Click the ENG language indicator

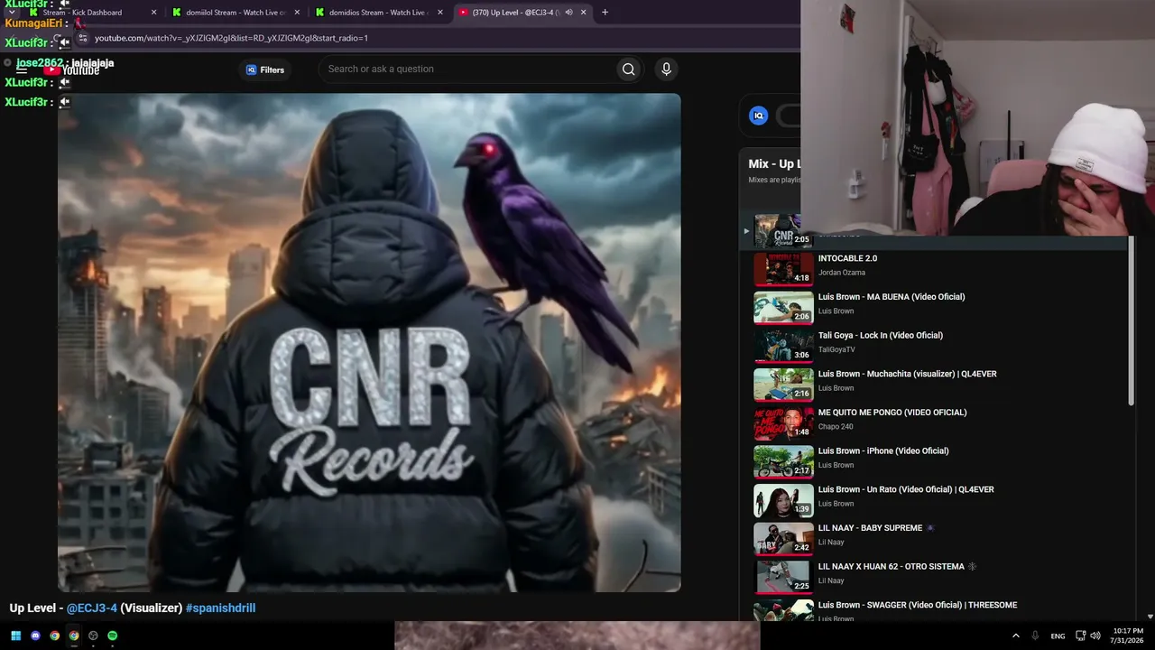click(1058, 636)
